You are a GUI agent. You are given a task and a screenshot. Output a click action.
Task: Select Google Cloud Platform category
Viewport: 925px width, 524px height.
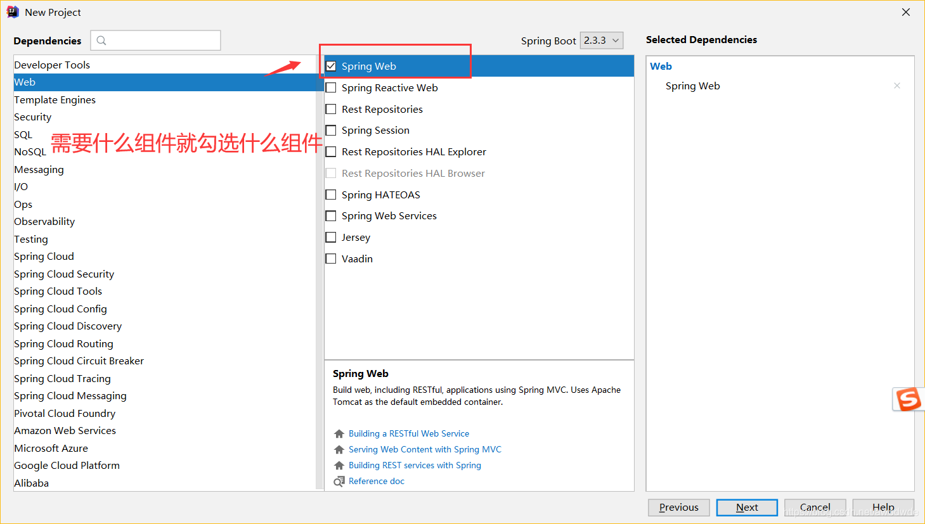[x=164, y=466]
